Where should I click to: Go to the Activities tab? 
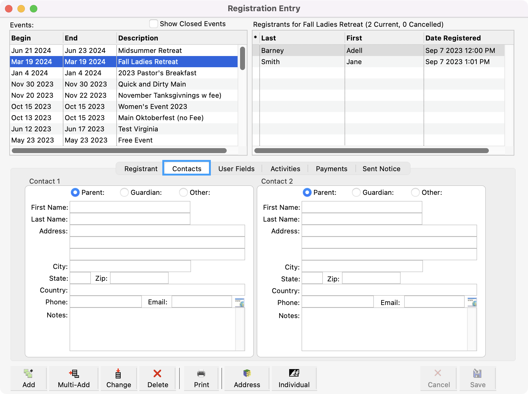coord(285,169)
